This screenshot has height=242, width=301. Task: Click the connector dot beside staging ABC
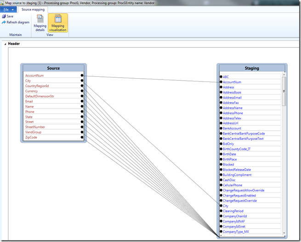click(x=221, y=77)
